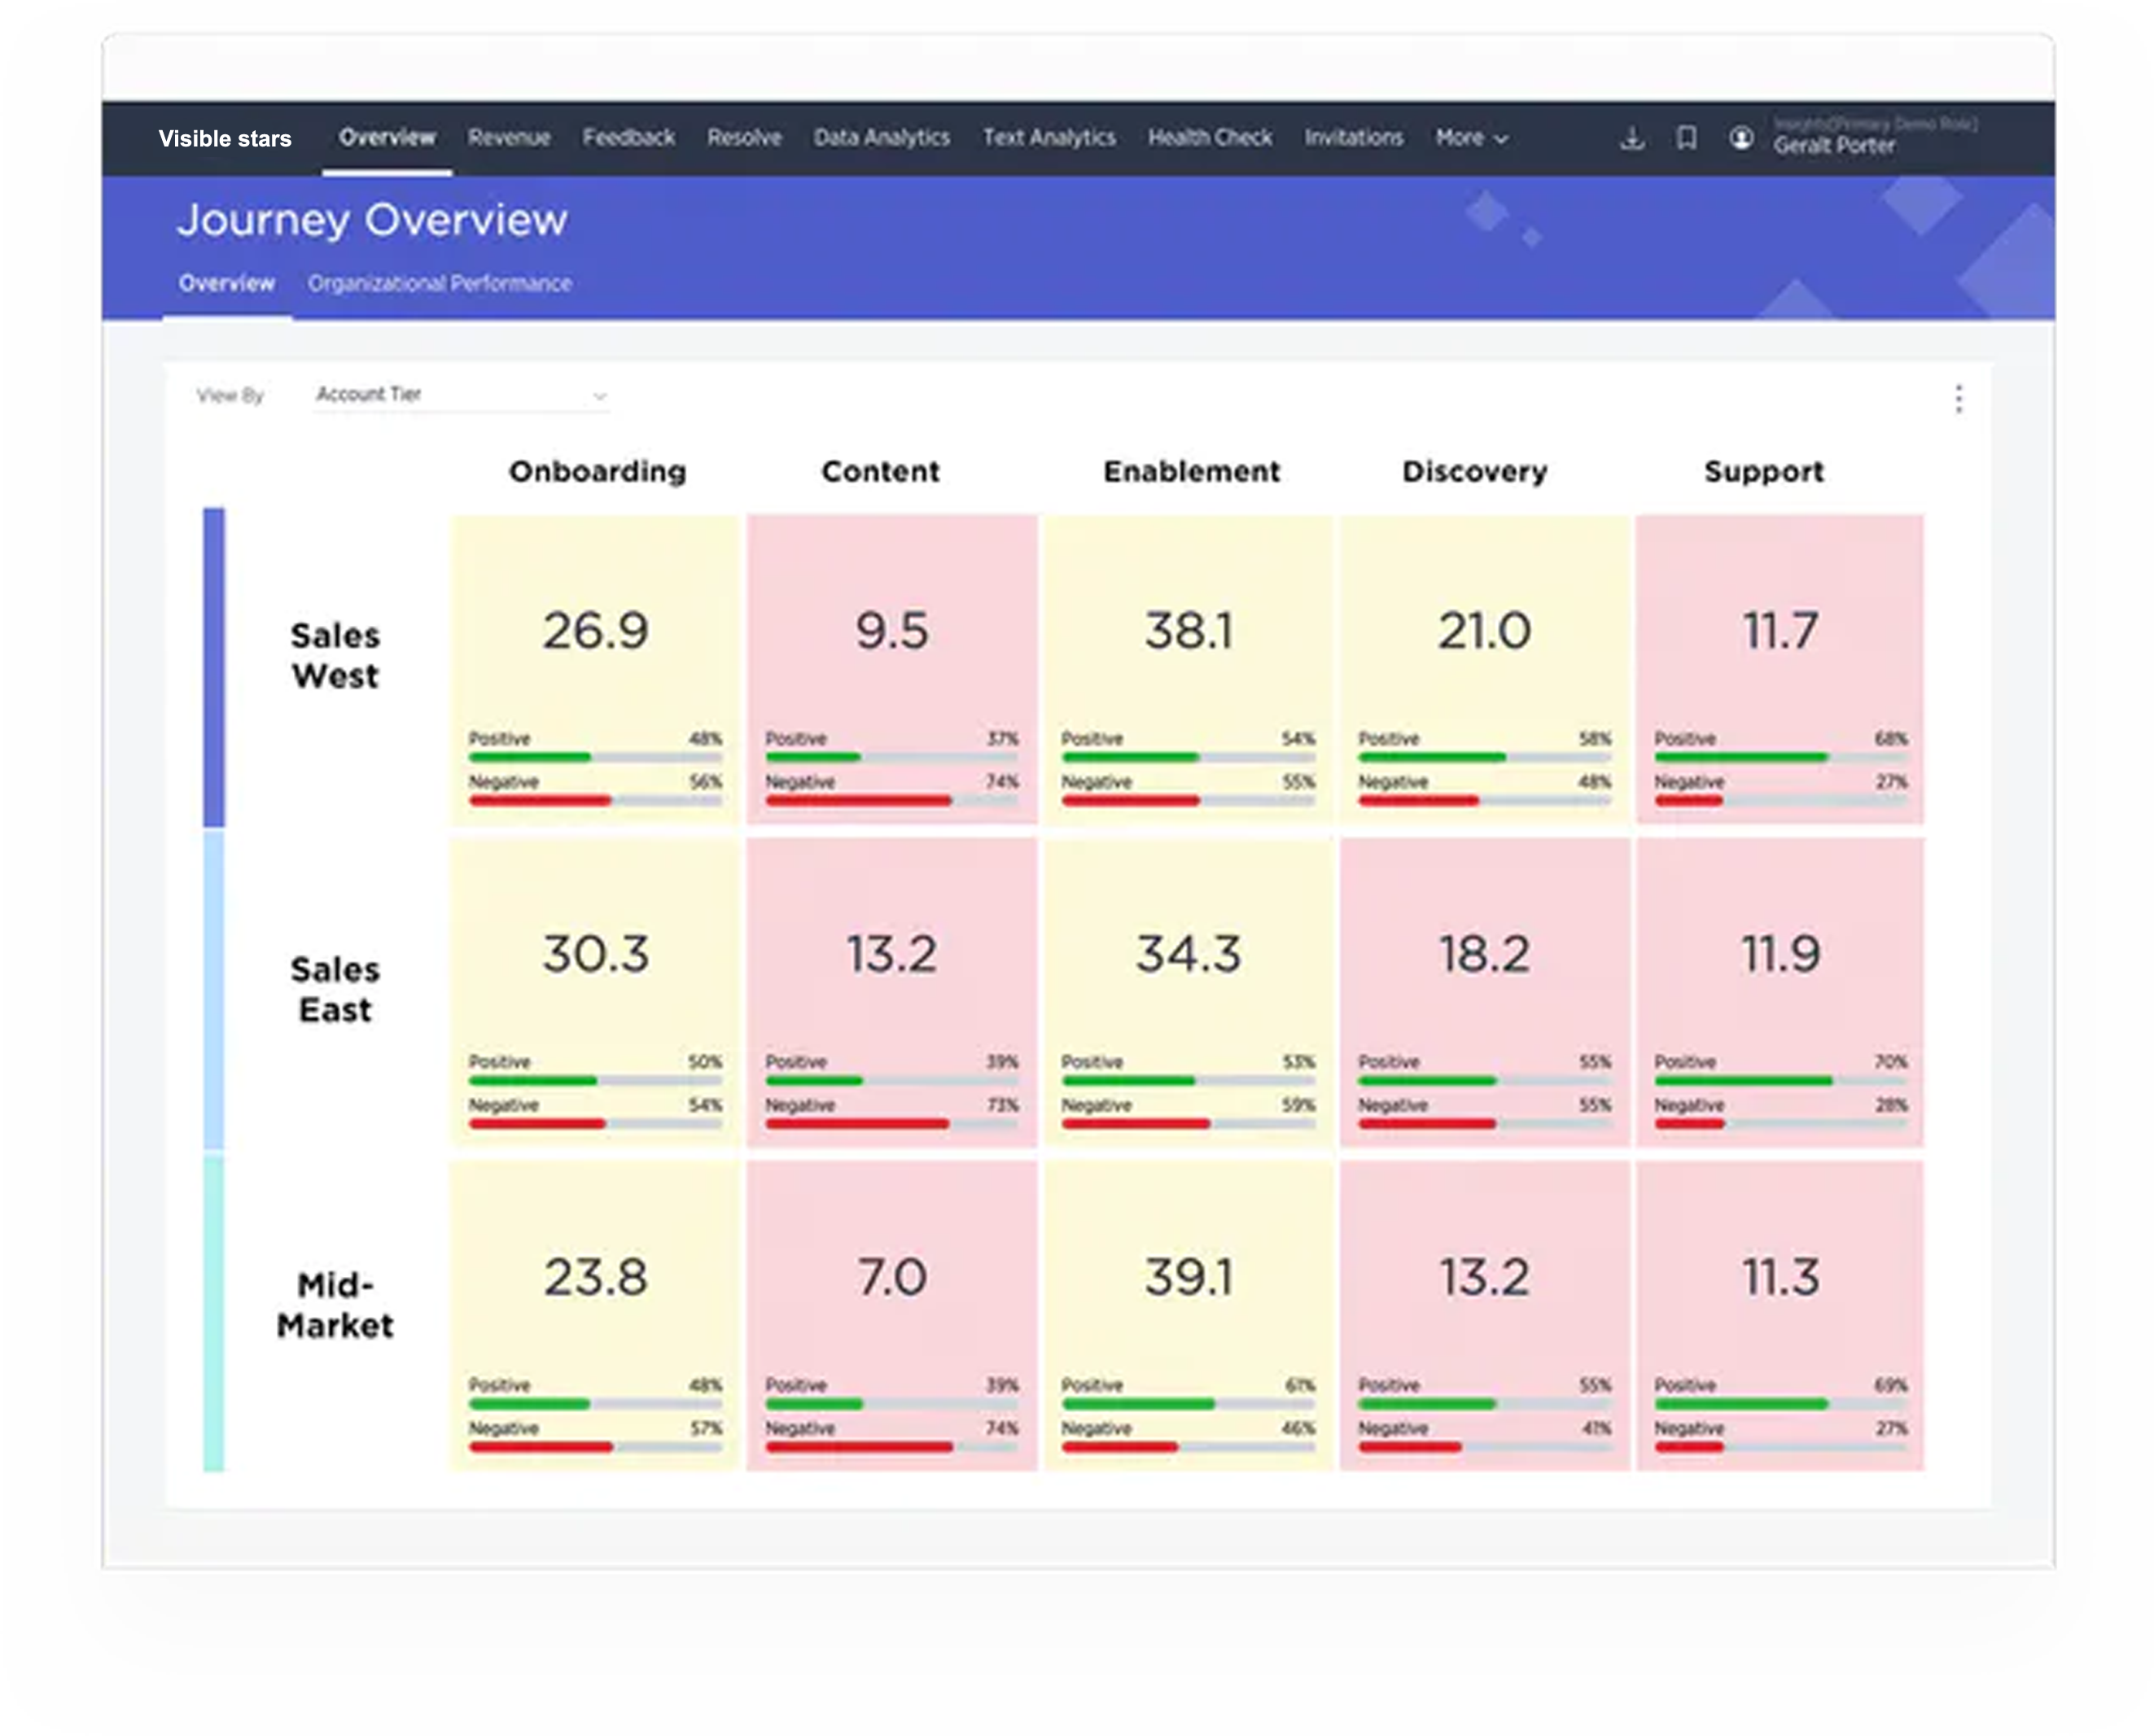Select the Organizational Performance sub-tab
The width and height of the screenshot is (2154, 1736).
(439, 284)
